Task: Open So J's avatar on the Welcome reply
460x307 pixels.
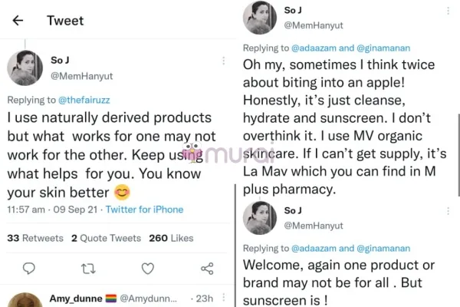Action: coord(259,218)
